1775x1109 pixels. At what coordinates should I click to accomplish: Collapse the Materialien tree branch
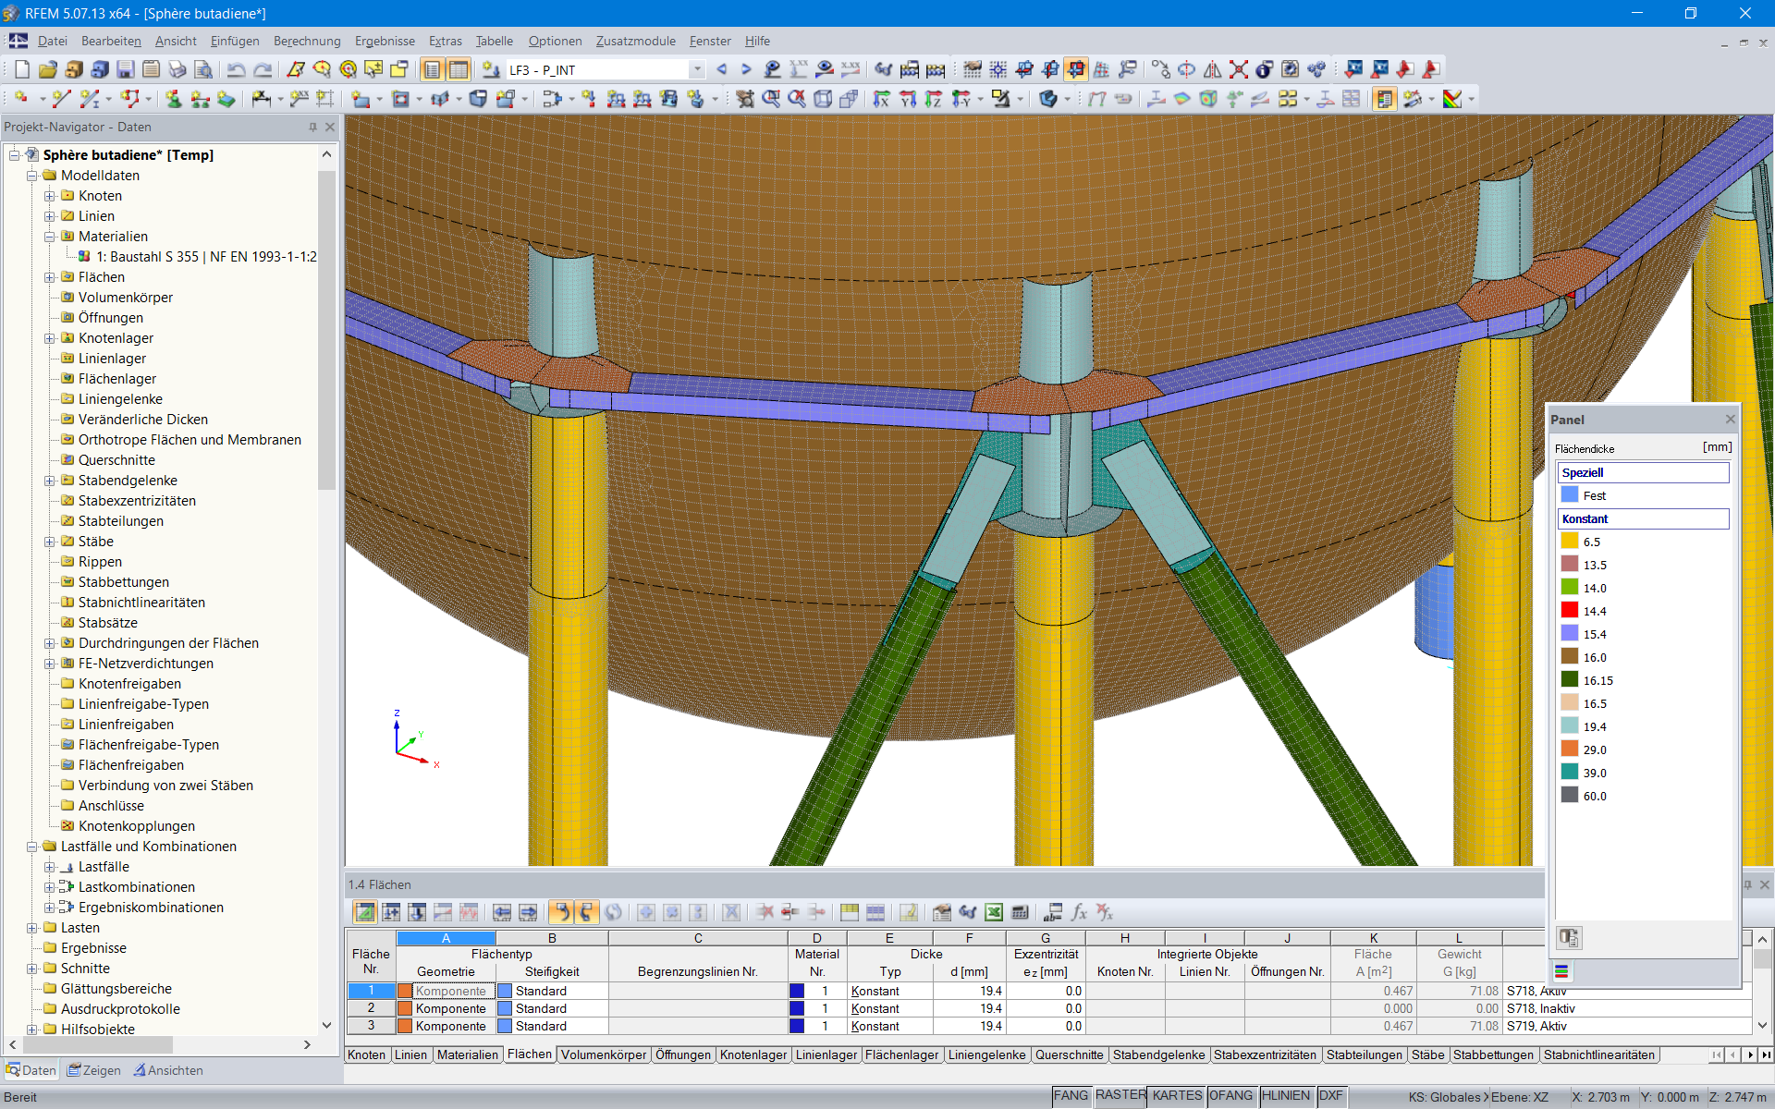(51, 237)
